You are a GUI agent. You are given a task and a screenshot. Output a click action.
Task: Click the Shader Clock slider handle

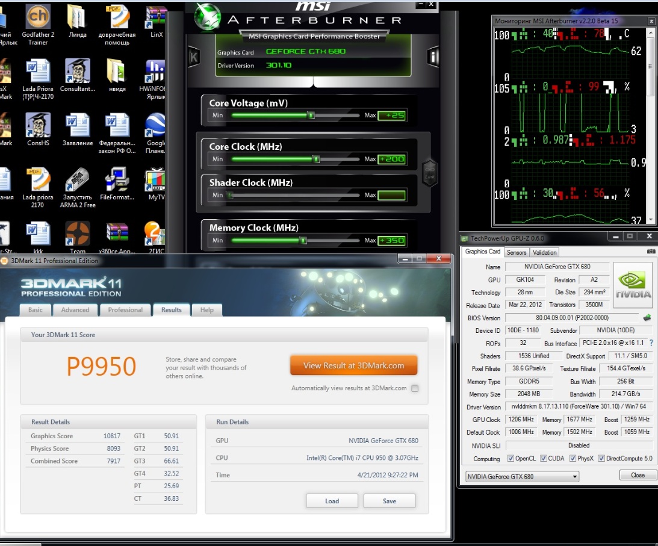click(x=230, y=194)
